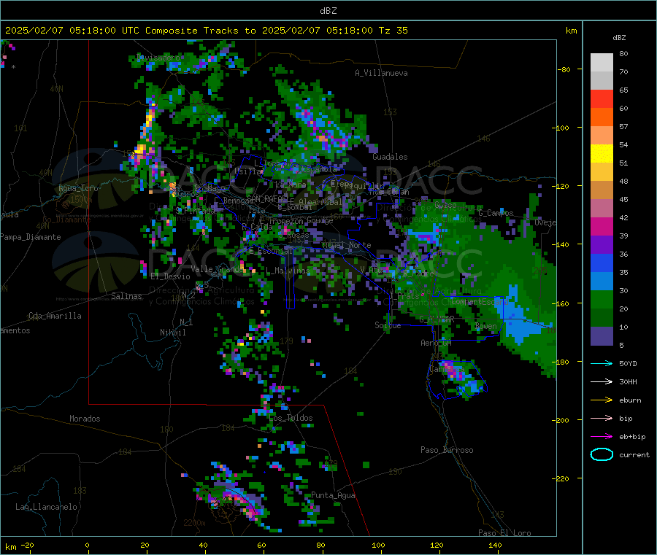Viewport: 657px width, 555px height.
Task: Click the '60' x-axis tick label
Action: pyautogui.click(x=261, y=546)
